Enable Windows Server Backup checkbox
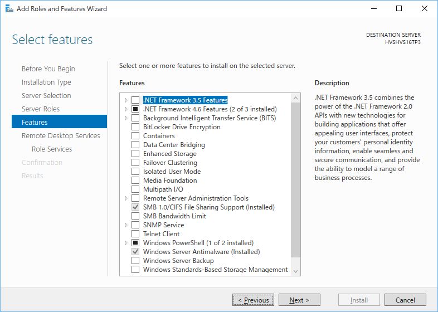 tap(135, 261)
